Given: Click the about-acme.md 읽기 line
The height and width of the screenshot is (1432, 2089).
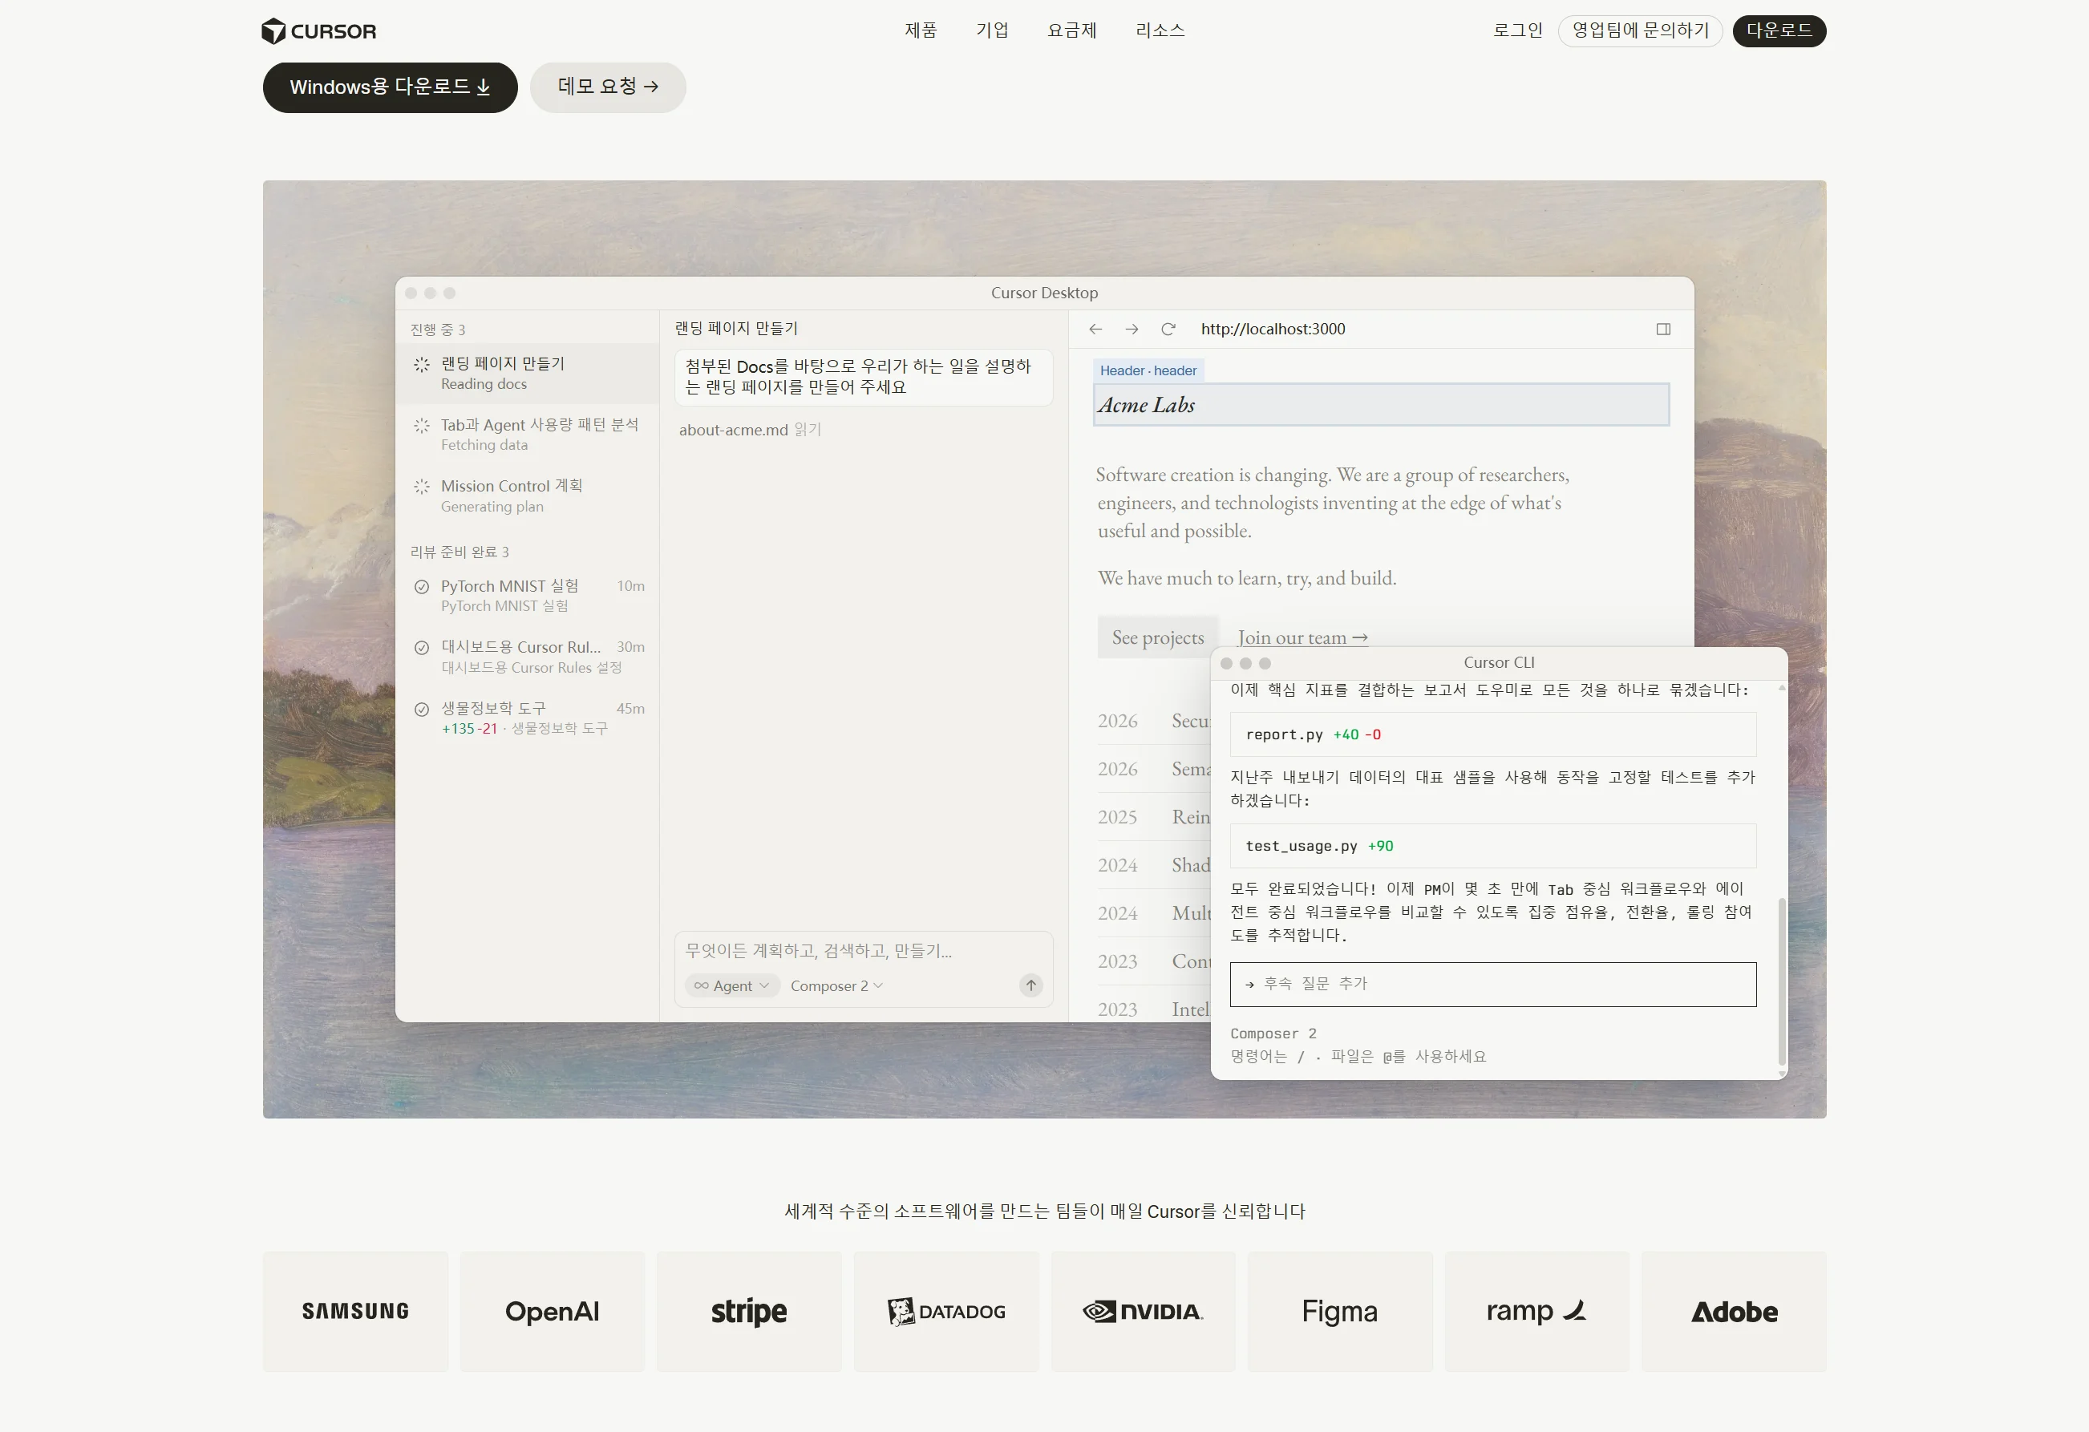Looking at the screenshot, I should tap(750, 430).
